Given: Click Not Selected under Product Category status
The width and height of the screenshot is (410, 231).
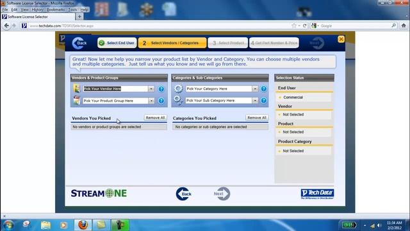Looking at the screenshot, I should click(293, 151).
